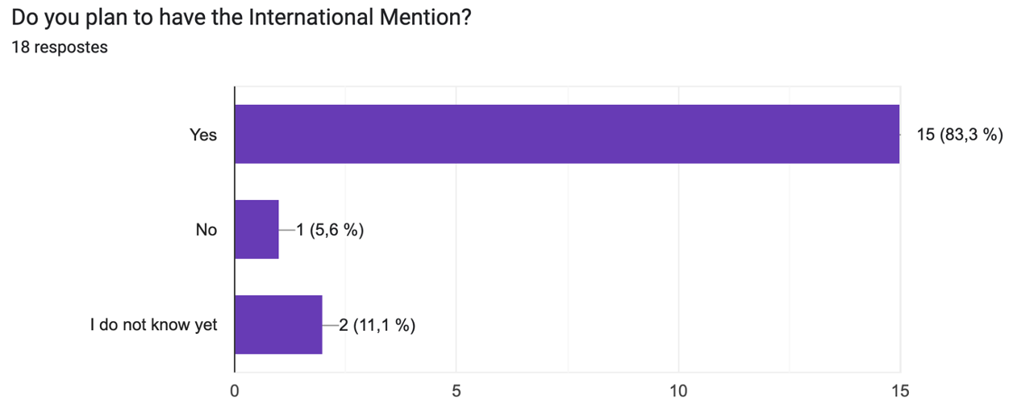Click the 'I do not know yet' bar
Image resolution: width=1017 pixels, height=409 pixels.
(278, 325)
